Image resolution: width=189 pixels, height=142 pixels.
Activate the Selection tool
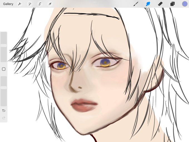coord(40,4)
